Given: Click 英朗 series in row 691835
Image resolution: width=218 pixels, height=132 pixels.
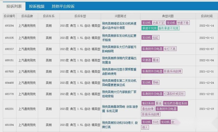Looking at the screenshot, I should coord(49,38).
